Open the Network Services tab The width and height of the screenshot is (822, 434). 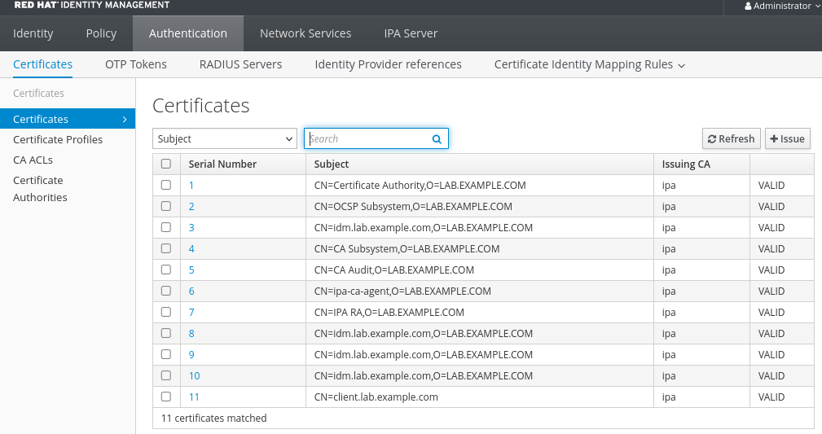click(306, 33)
